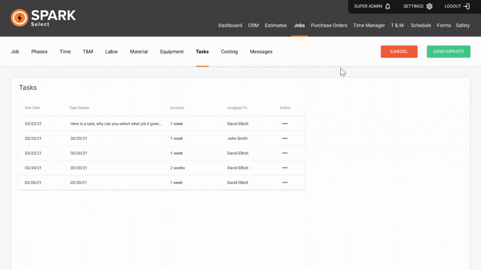Open action dots for third 03/23/21 row
The image size is (481, 270).
click(x=285, y=153)
